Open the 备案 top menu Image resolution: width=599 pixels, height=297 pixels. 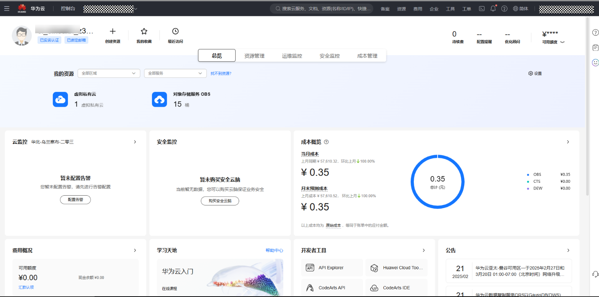(385, 9)
